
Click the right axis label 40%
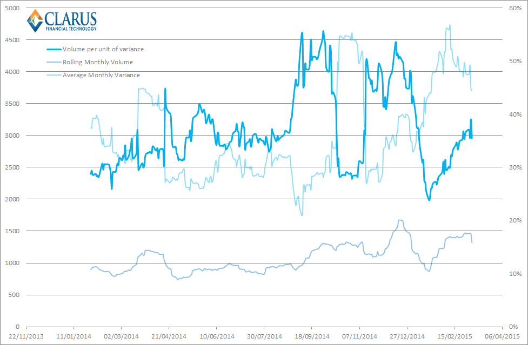(x=515, y=114)
